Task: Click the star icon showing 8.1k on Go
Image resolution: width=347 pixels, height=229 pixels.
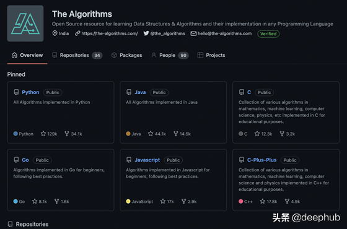Action: coord(35,201)
